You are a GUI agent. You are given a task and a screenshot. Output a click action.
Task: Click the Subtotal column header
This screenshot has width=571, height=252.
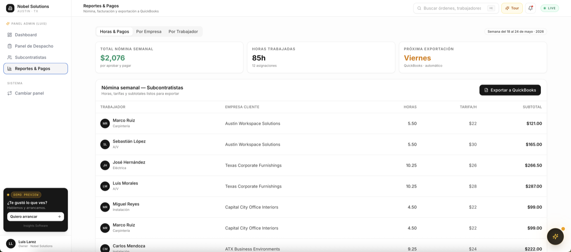pos(532,107)
